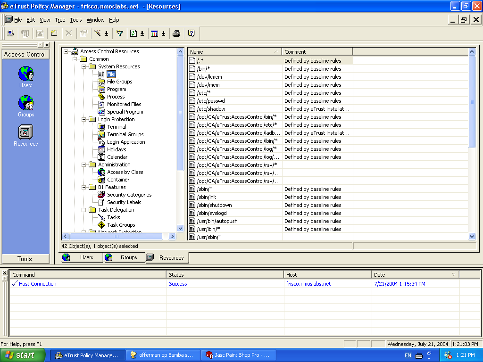Collapse the Login Protection folder
Image resolution: width=483 pixels, height=362 pixels.
tap(83, 119)
